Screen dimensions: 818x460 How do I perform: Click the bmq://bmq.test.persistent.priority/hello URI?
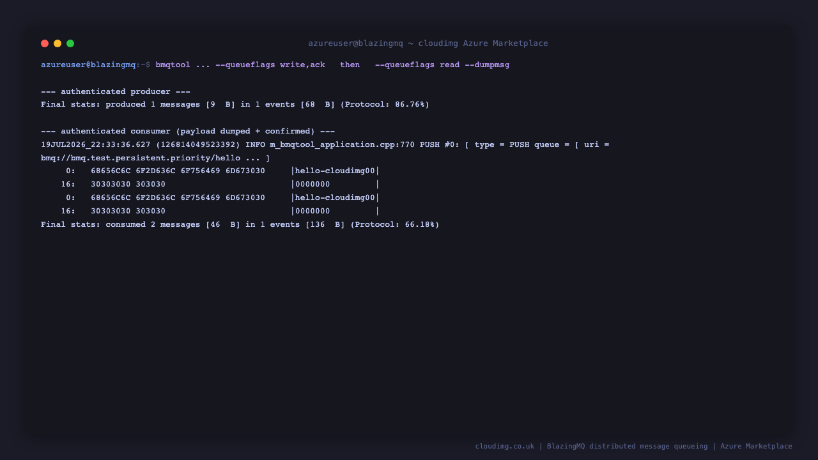point(141,158)
